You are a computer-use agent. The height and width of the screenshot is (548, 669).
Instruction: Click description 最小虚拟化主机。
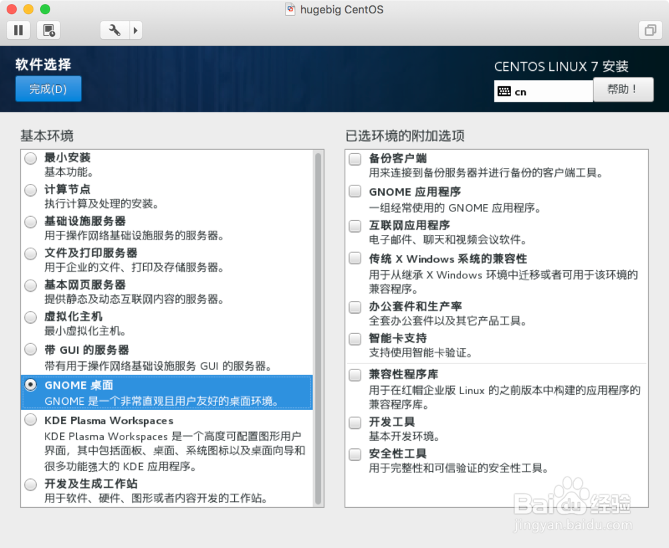[86, 331]
